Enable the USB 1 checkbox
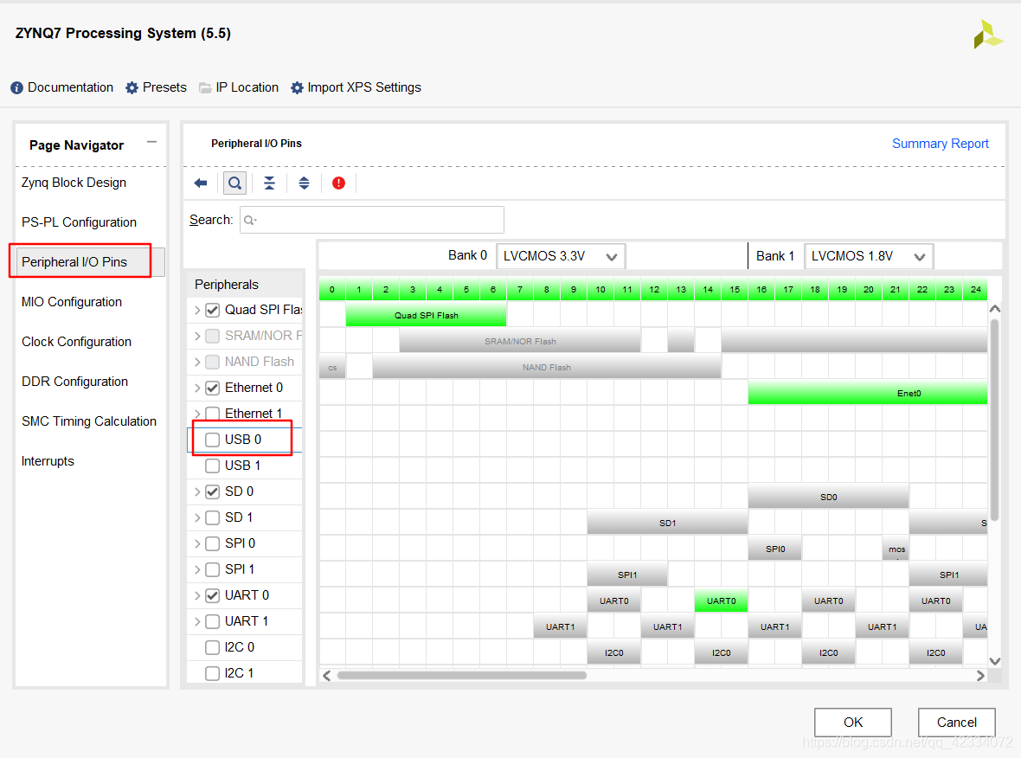This screenshot has height=758, width=1021. pos(212,466)
